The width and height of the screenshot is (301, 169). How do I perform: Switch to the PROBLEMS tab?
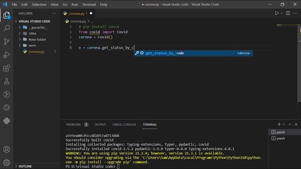[x=73, y=124]
